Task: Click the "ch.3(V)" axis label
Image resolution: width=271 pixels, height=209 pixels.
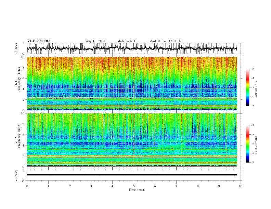Action: [x=16, y=175]
